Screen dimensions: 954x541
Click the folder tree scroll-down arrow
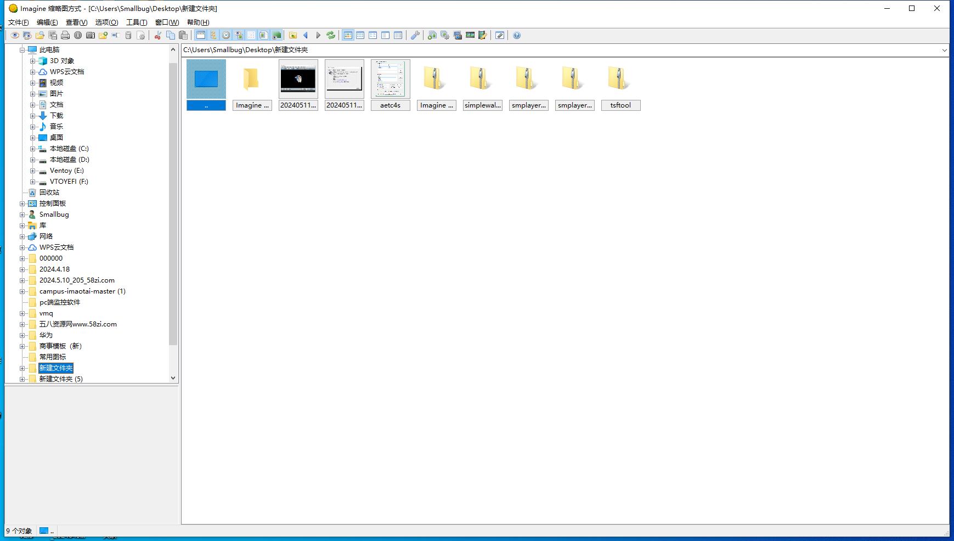point(173,378)
